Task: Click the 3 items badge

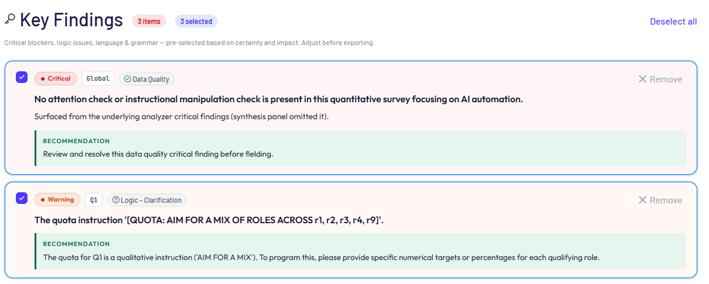Action: click(x=149, y=22)
